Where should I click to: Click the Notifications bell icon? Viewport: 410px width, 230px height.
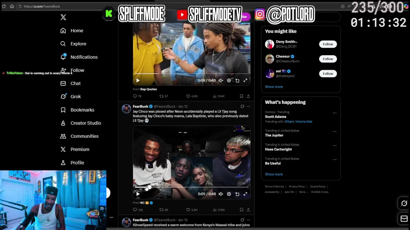pyautogui.click(x=63, y=57)
